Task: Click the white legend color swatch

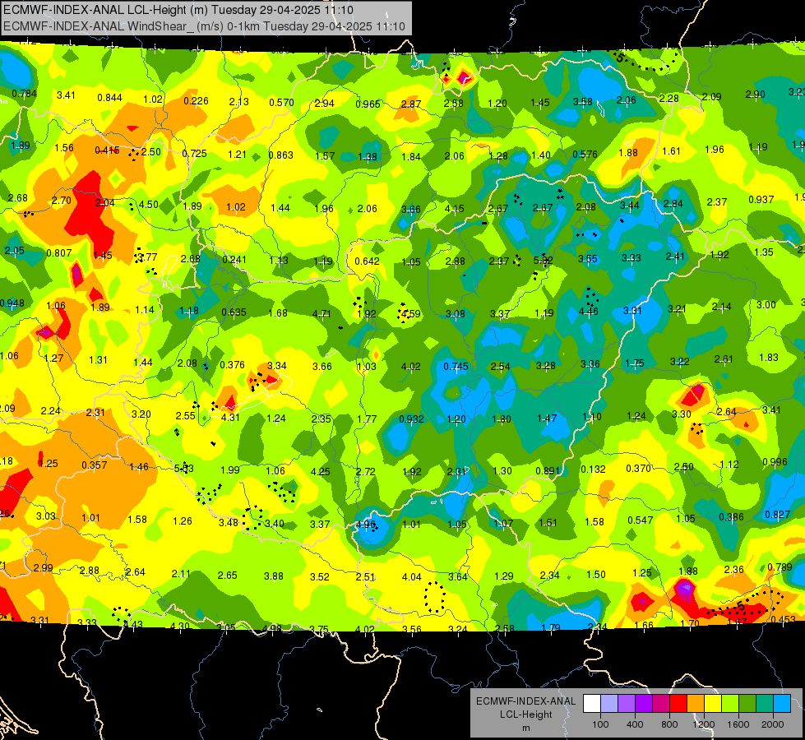Action: (x=592, y=704)
